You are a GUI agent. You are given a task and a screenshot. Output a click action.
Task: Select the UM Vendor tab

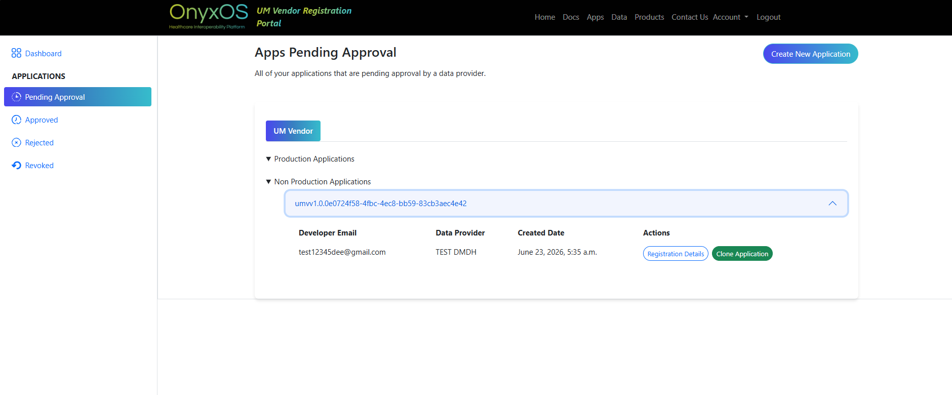[x=293, y=131]
